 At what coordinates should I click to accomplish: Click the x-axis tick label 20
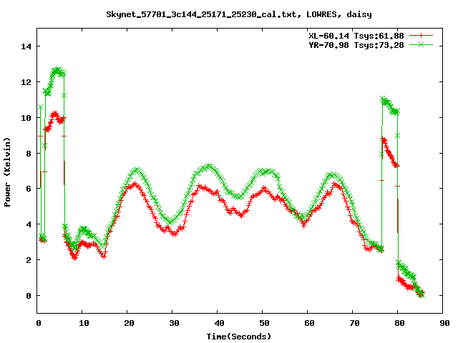click(x=129, y=323)
